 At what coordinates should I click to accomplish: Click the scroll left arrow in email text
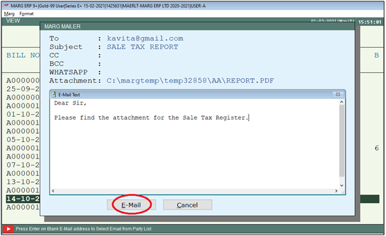[53, 191]
